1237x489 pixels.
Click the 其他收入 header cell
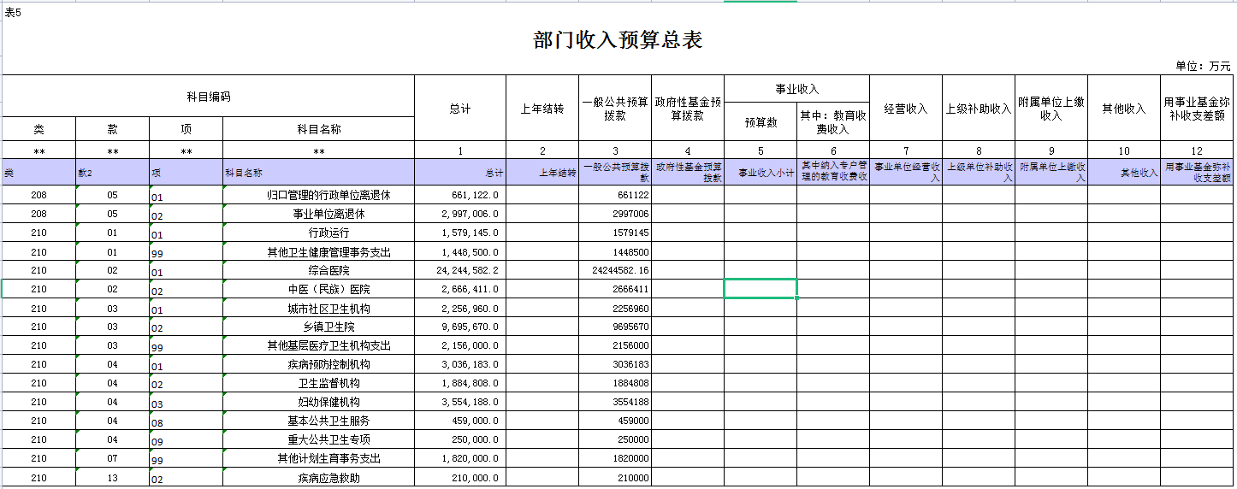(1124, 109)
